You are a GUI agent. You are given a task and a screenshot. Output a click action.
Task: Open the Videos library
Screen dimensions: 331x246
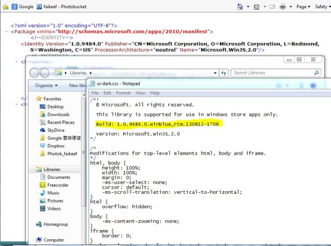[x=54, y=208]
